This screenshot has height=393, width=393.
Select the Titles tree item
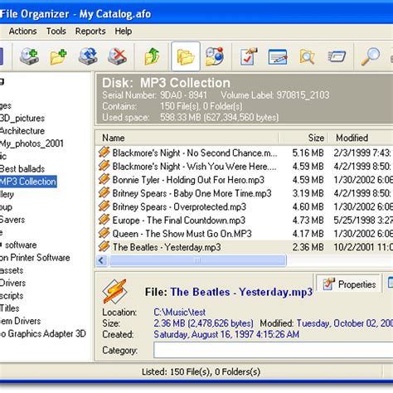point(10,308)
